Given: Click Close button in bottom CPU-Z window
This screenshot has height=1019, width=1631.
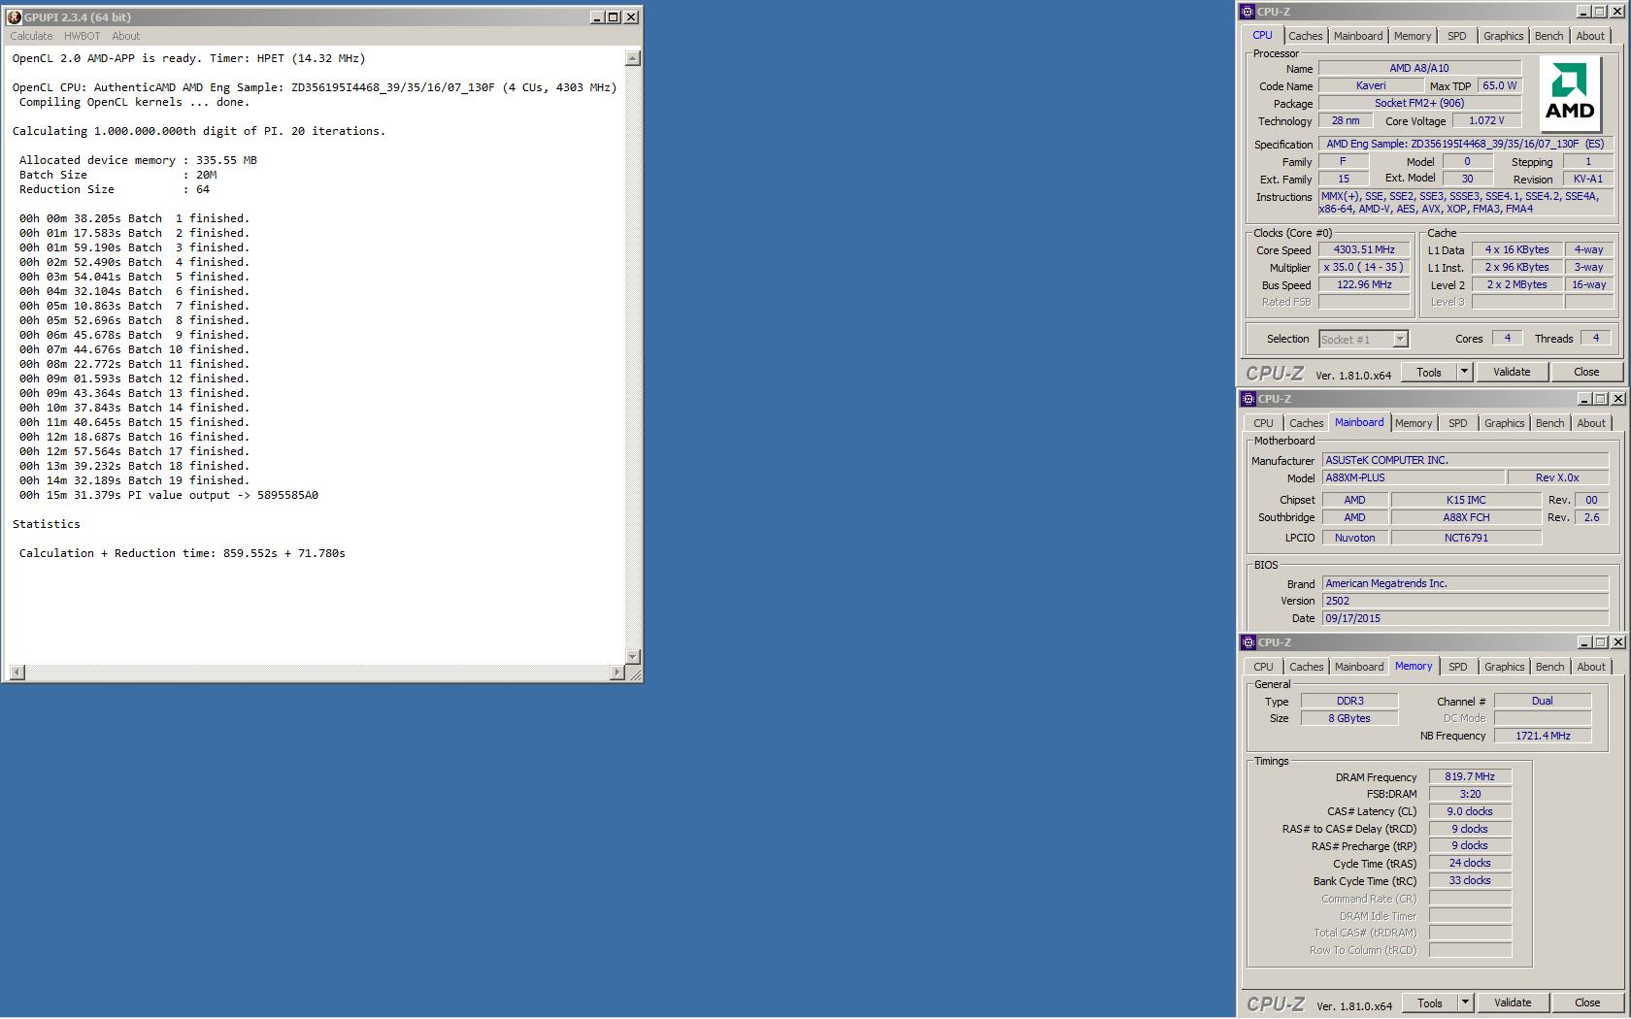Looking at the screenshot, I should (1587, 1003).
